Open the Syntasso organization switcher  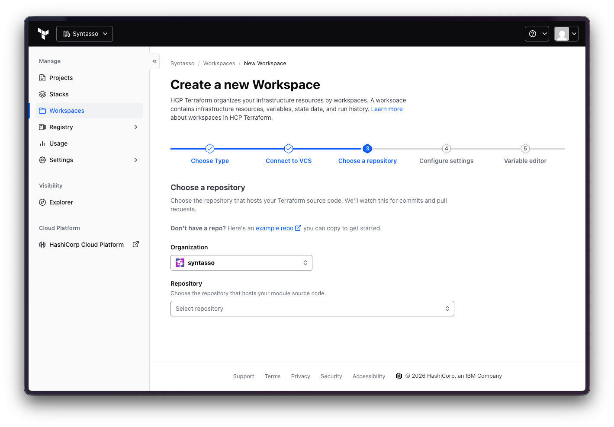(x=84, y=33)
